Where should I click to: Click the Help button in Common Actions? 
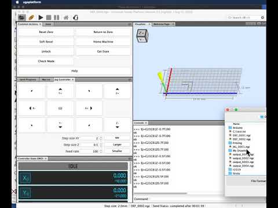pyautogui.click(x=75, y=71)
